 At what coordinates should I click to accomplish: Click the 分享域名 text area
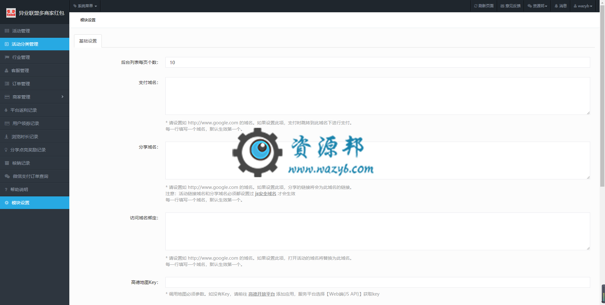(x=377, y=161)
